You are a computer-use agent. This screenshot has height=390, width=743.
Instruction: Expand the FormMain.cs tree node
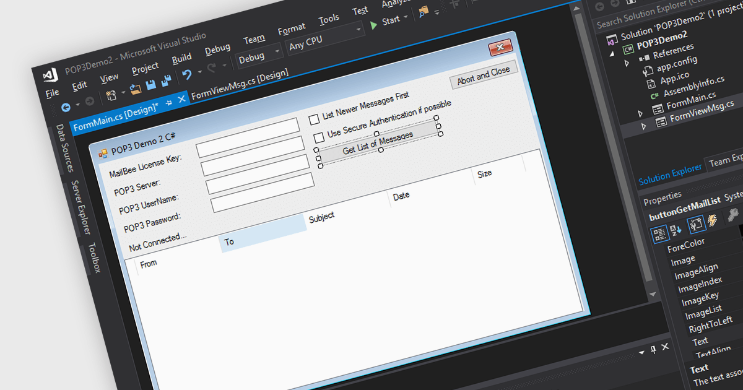tap(640, 113)
